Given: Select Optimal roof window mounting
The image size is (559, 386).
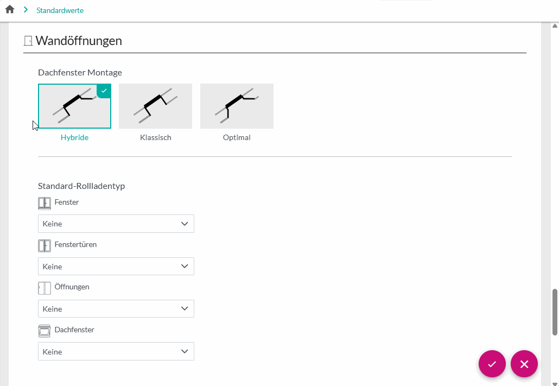Looking at the screenshot, I should 237,106.
